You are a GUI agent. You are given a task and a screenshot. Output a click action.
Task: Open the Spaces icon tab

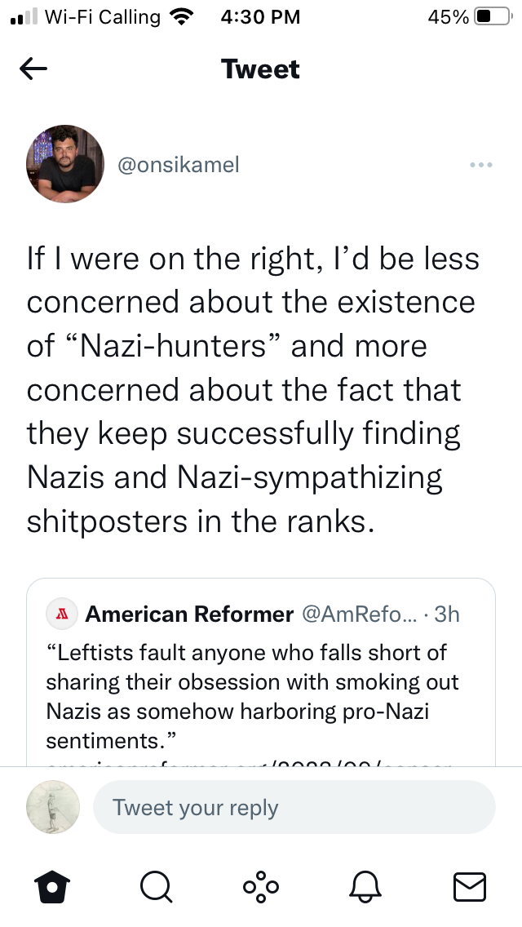coord(261,887)
